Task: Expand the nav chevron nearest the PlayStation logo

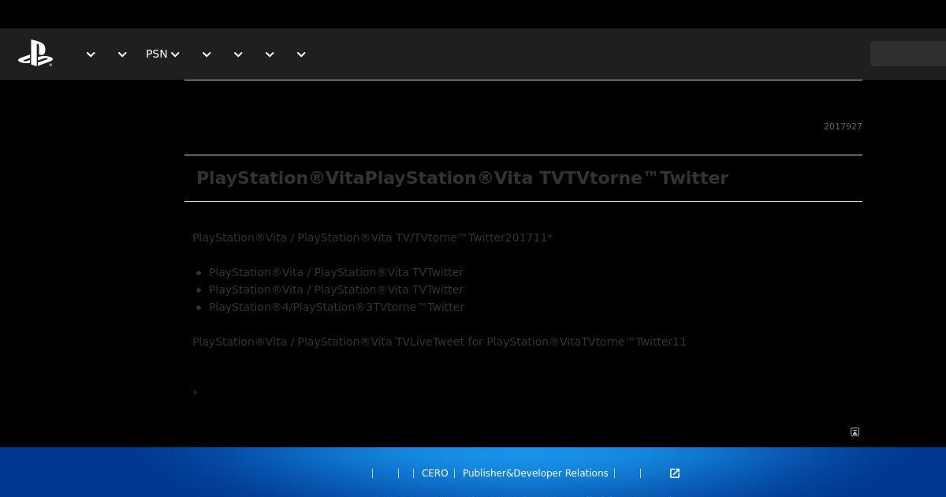Action: point(91,54)
